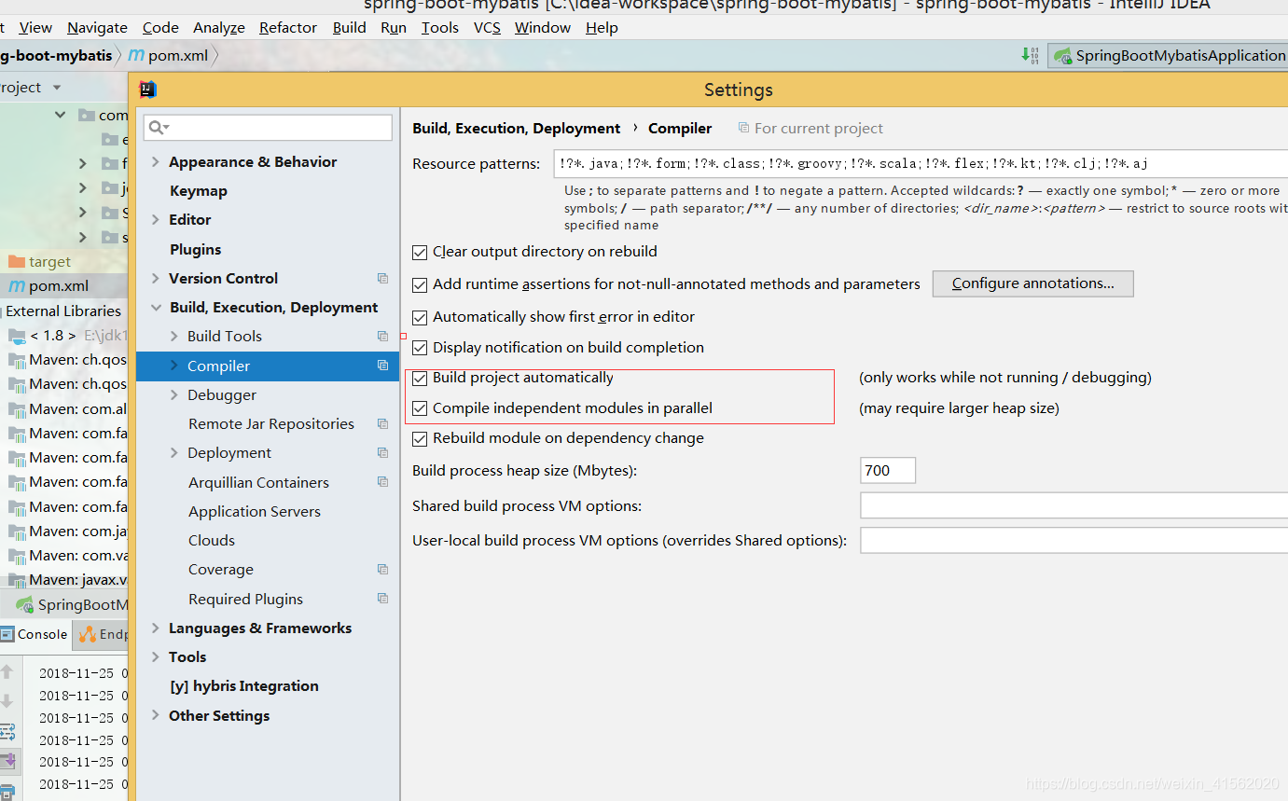
Task: Expand the Debugger node
Action: point(174,394)
